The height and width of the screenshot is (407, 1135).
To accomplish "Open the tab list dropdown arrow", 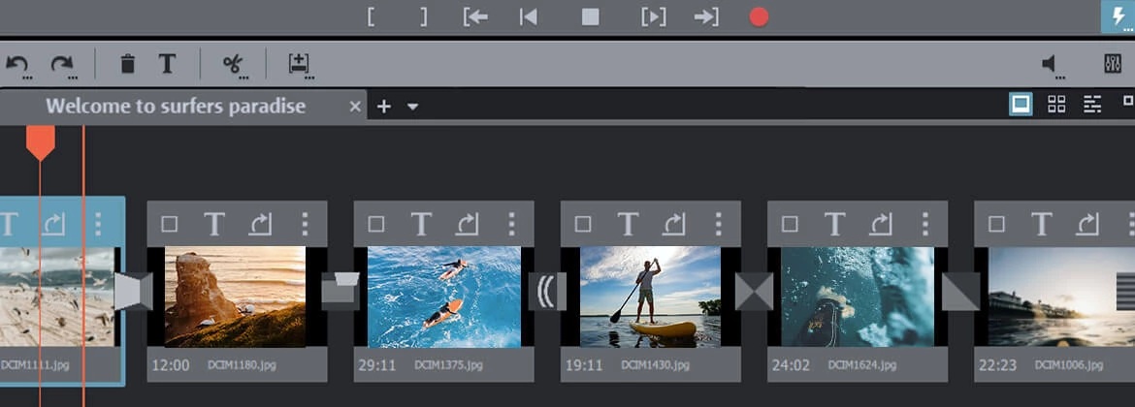I will tap(413, 107).
